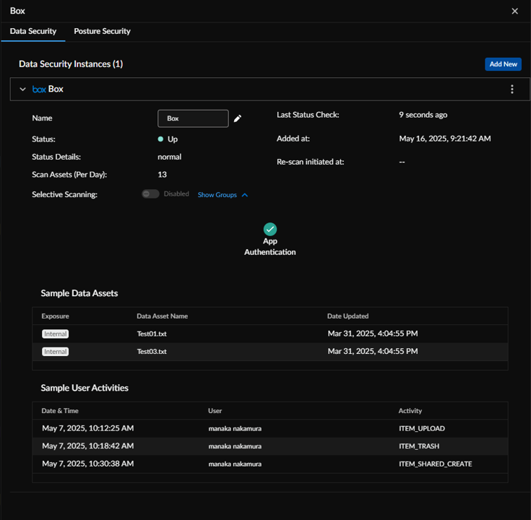
Task: Click into the Name input field
Action: click(193, 118)
